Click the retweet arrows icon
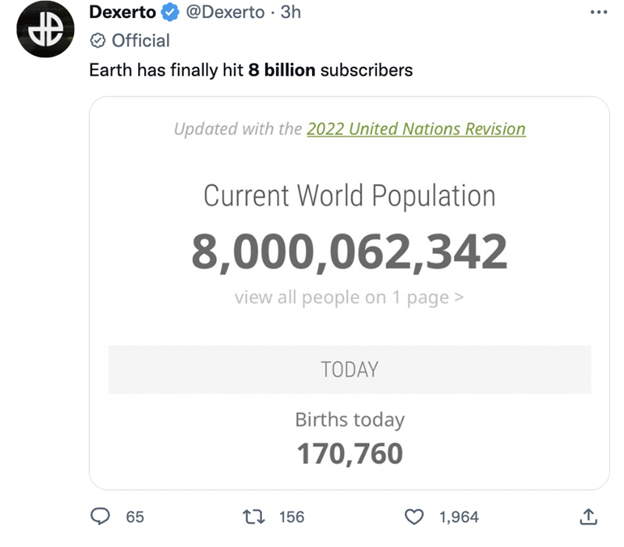 pos(253,516)
